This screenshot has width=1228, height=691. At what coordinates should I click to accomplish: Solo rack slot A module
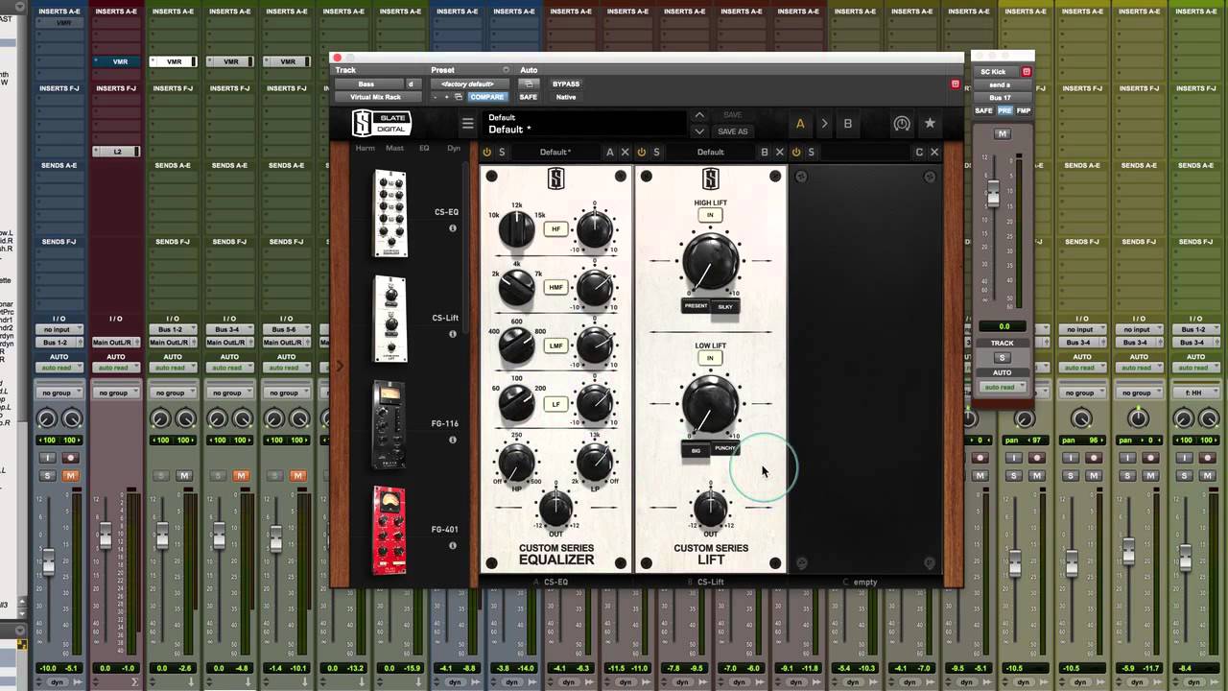502,152
